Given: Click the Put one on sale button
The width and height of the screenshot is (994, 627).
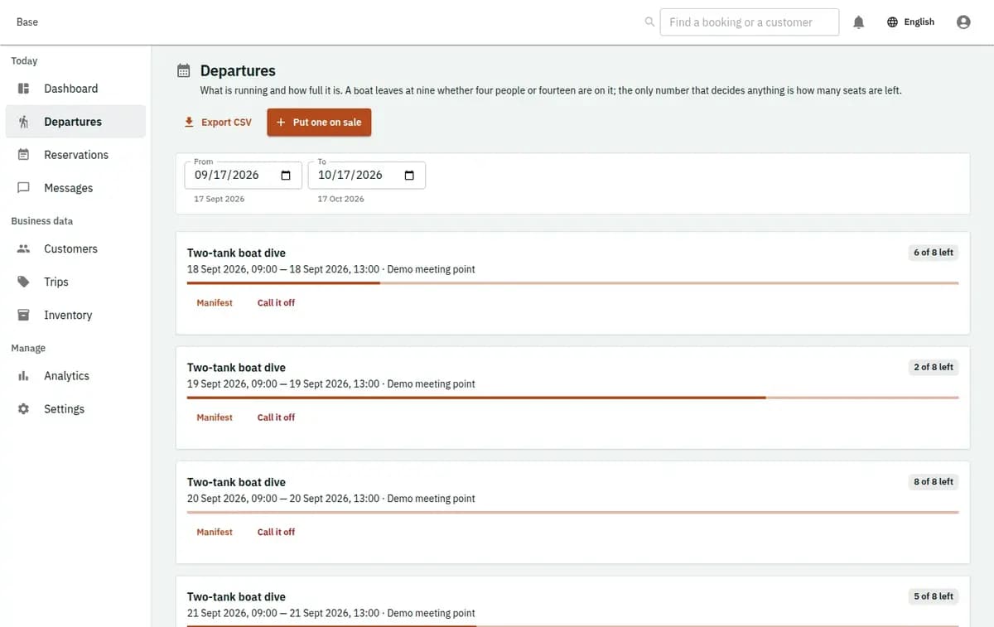Looking at the screenshot, I should point(319,123).
